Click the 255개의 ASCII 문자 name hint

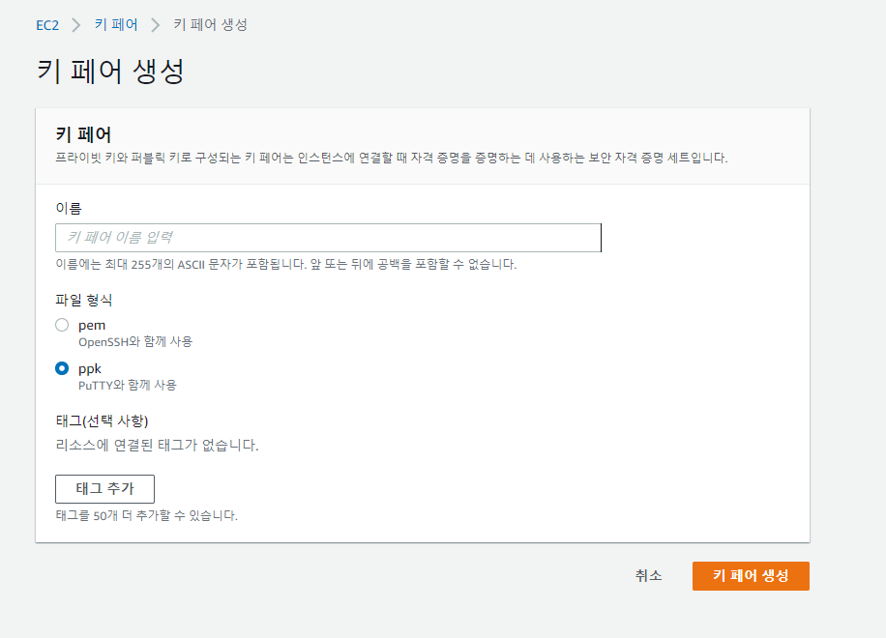[x=286, y=264]
